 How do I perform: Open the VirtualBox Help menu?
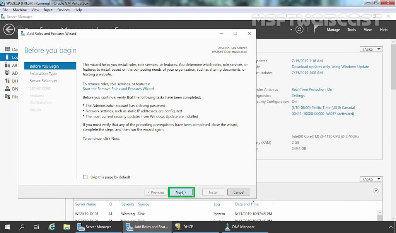coord(78,10)
